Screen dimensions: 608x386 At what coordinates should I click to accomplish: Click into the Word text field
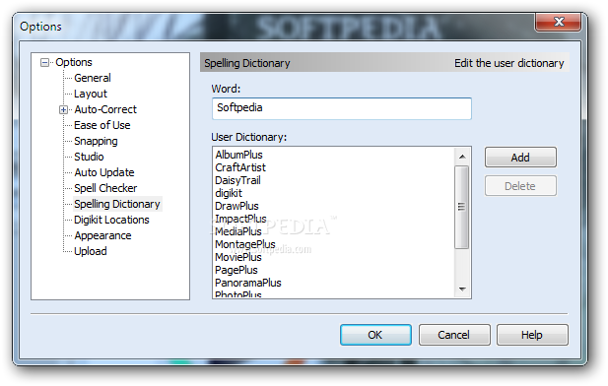[342, 108]
